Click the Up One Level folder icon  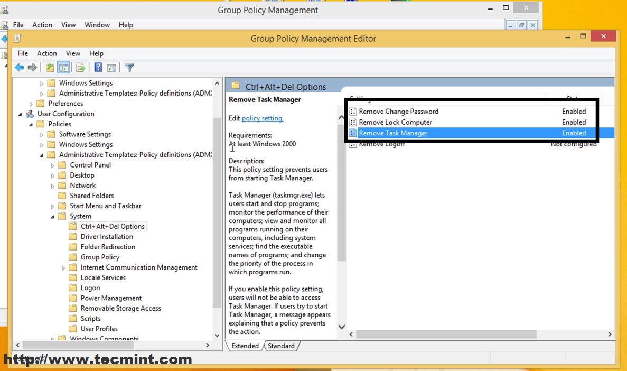pyautogui.click(x=50, y=68)
